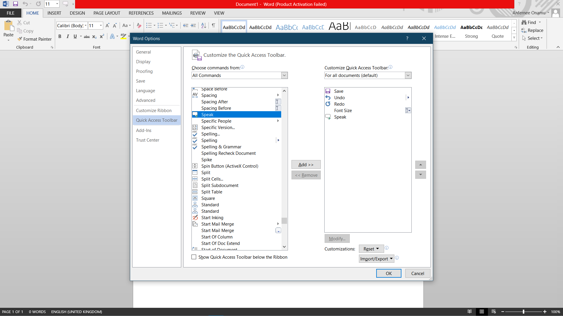This screenshot has width=563, height=316.
Task: Click the zoom slider handle
Action: tap(523, 312)
